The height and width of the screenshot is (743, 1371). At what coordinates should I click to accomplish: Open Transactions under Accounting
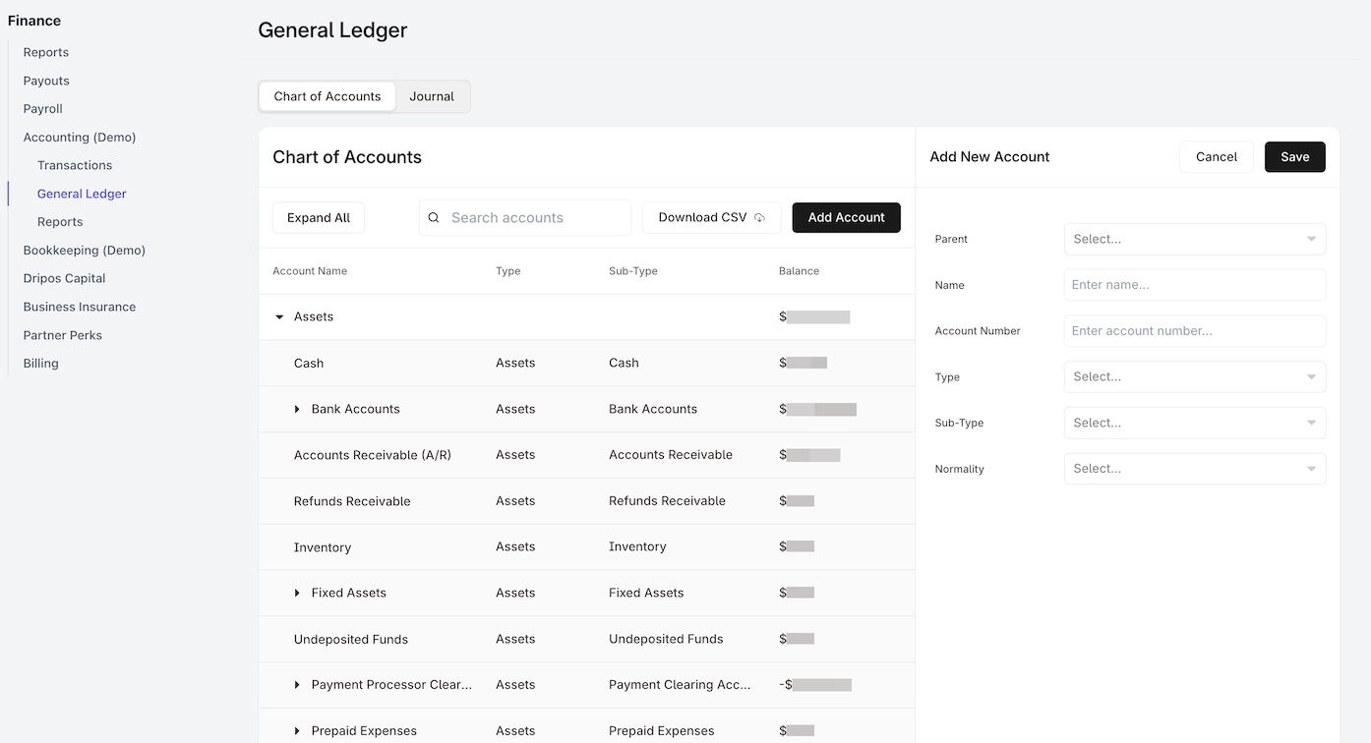(x=75, y=165)
